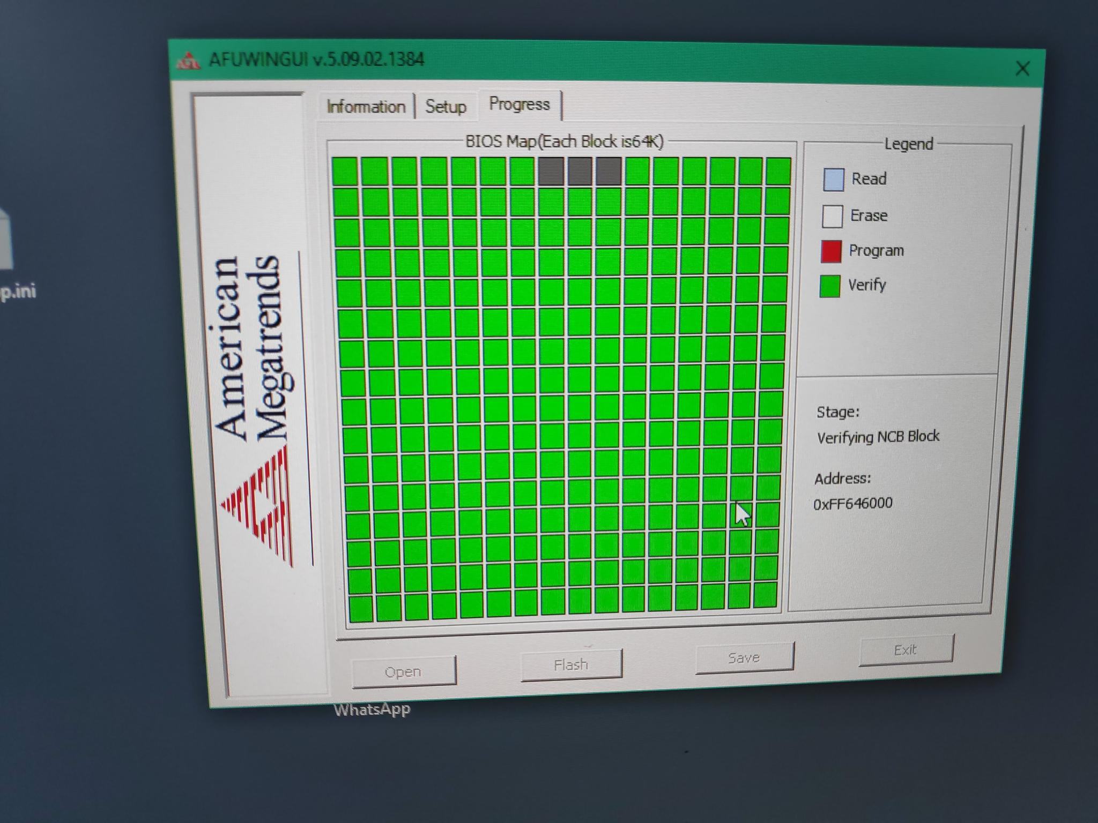Viewport: 1098px width, 823px height.
Task: Click the red Program legend swatch
Action: pyautogui.click(x=831, y=251)
